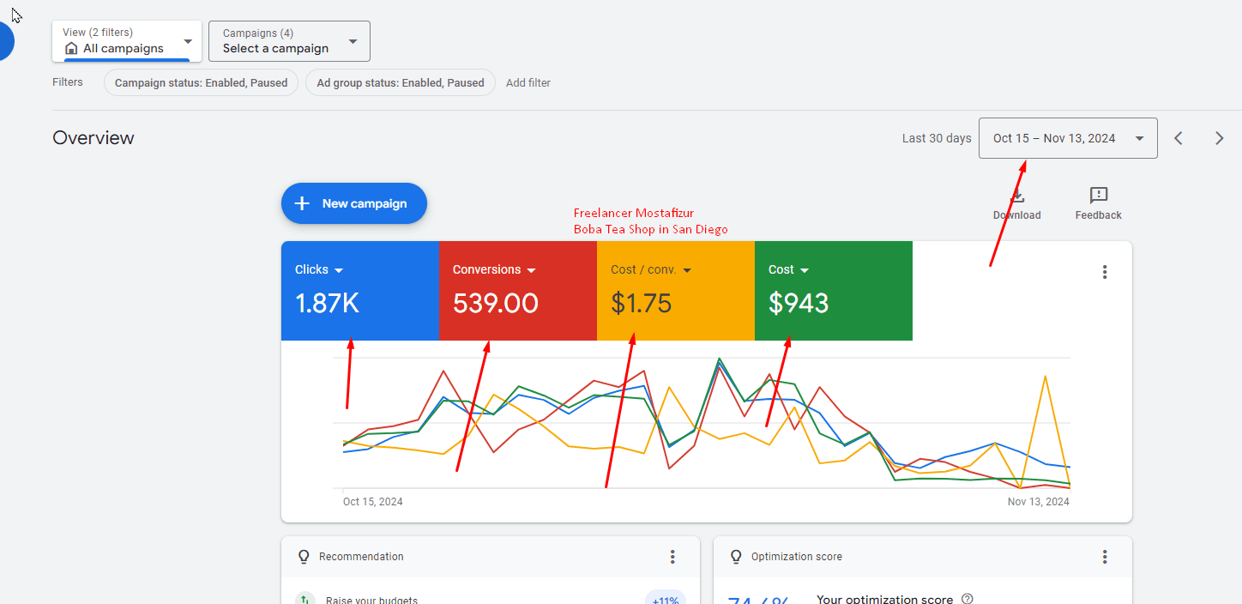
Task: Click the Recommendation lightbulb icon
Action: pyautogui.click(x=303, y=557)
